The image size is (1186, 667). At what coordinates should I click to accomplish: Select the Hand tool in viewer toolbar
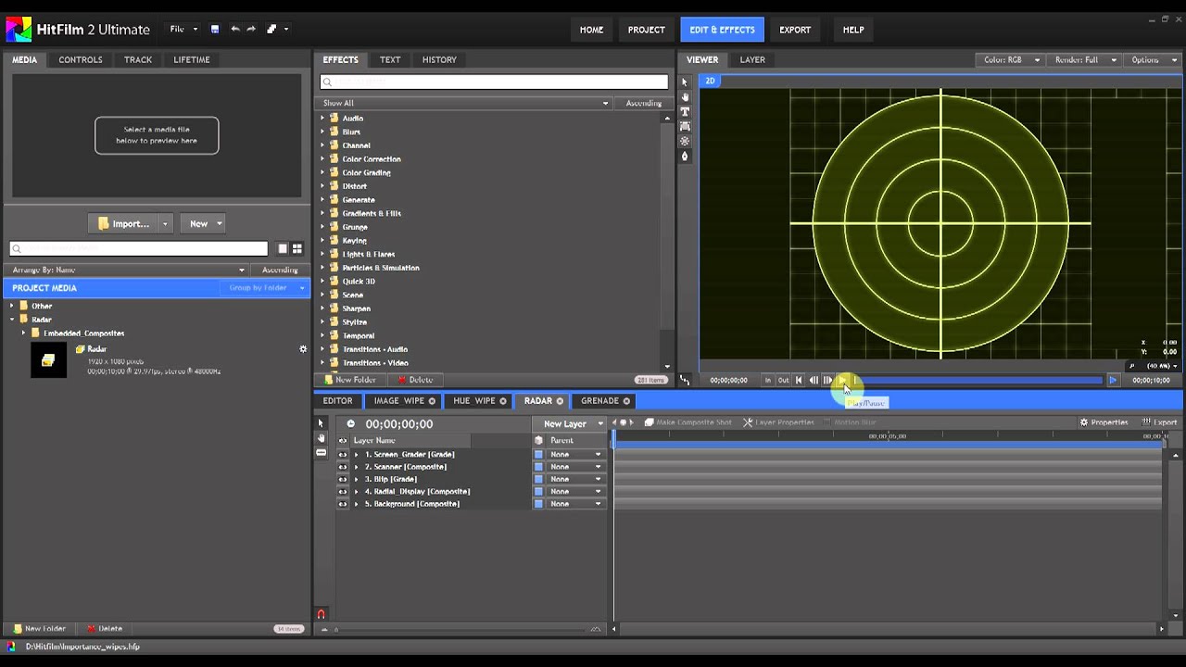pos(685,96)
